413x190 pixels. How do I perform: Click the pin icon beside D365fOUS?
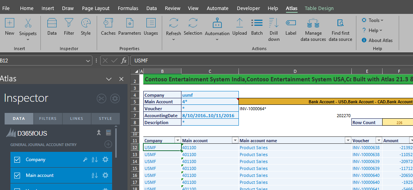(99, 133)
